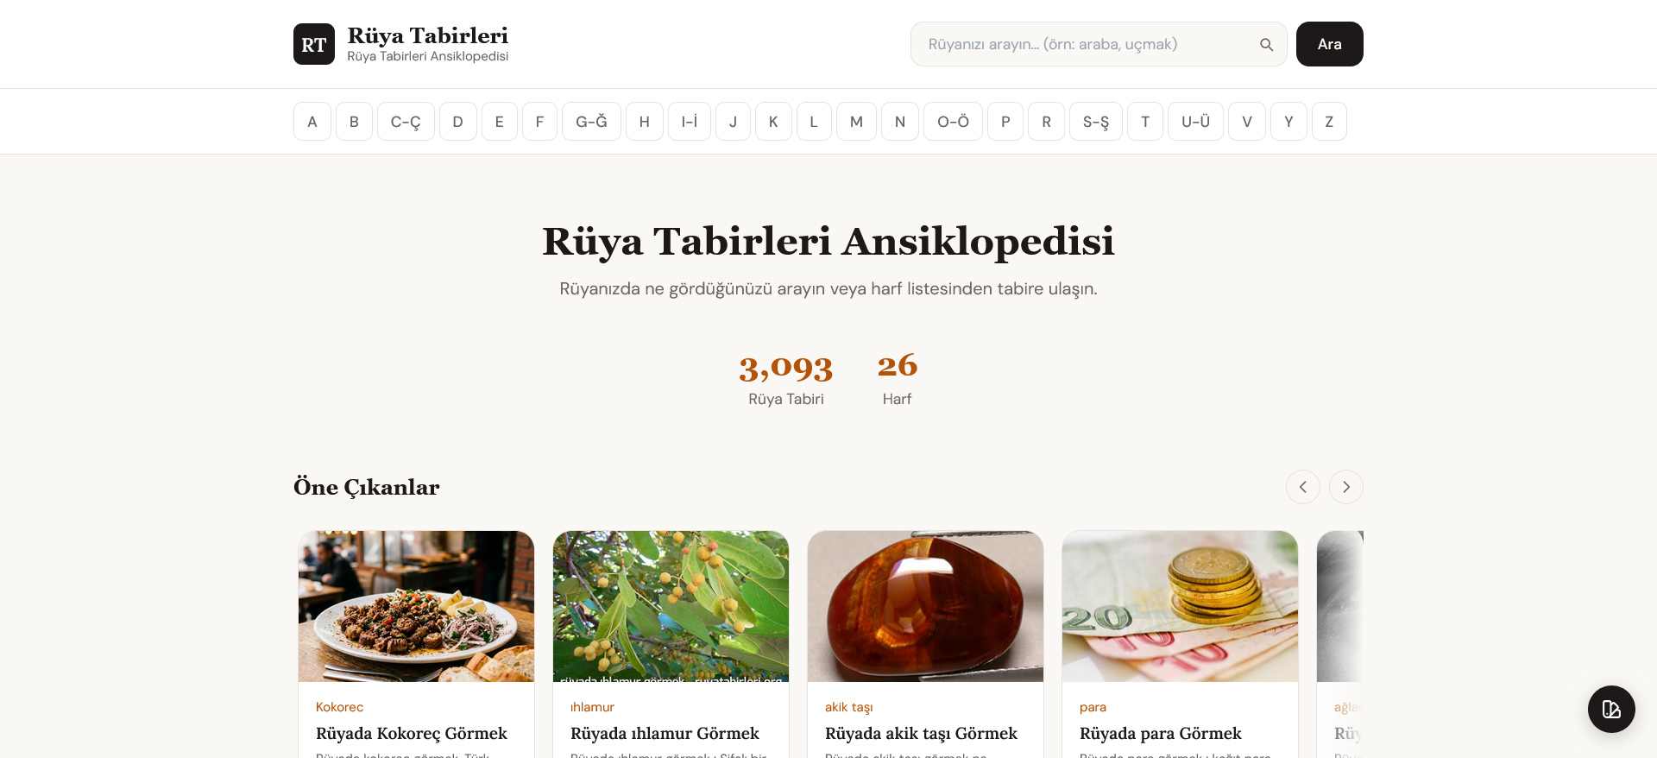Click the Ara search button
The width and height of the screenshot is (1657, 758).
click(x=1330, y=44)
